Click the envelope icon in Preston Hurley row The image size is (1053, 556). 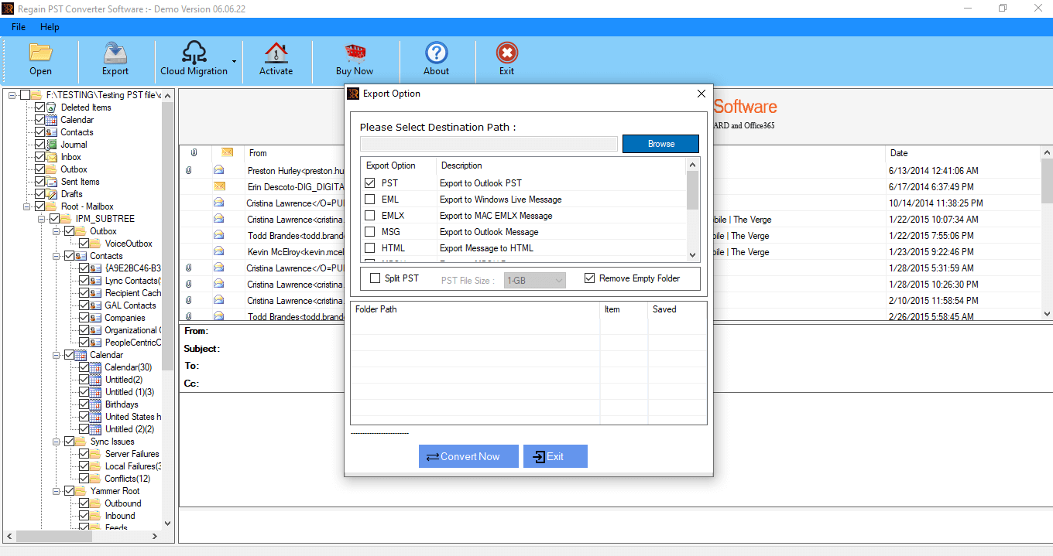click(219, 170)
